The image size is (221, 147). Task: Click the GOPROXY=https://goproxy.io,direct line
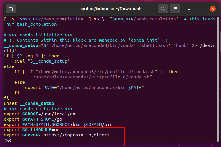(57, 135)
